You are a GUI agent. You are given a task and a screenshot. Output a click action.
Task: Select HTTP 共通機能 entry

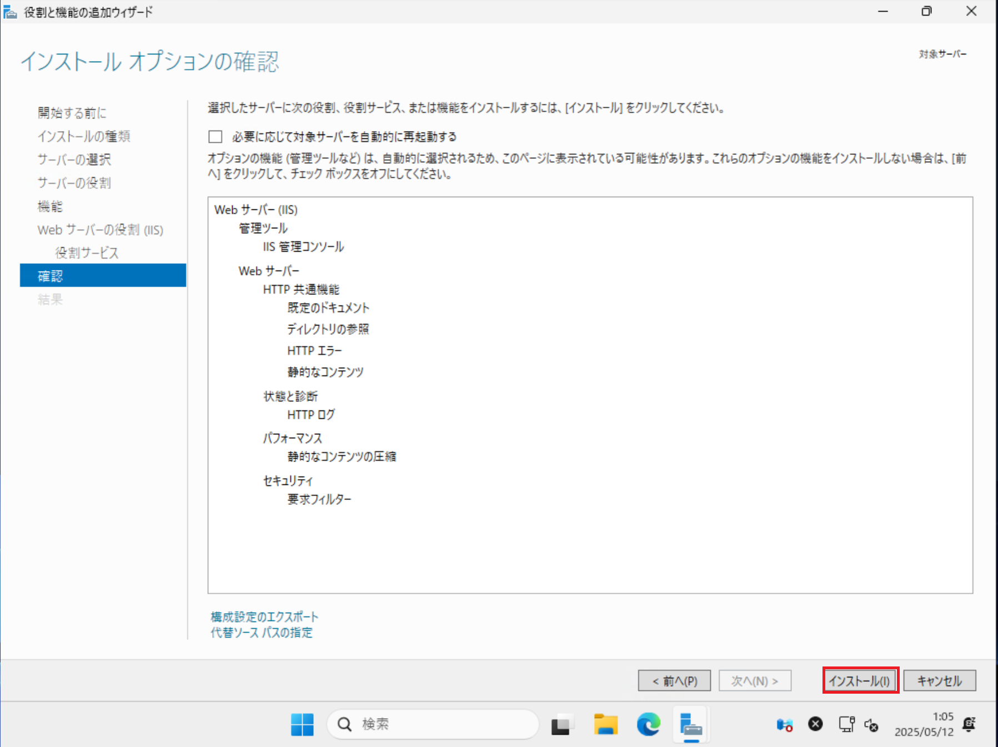pyautogui.click(x=301, y=289)
